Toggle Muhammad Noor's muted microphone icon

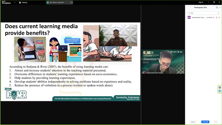point(217,17)
